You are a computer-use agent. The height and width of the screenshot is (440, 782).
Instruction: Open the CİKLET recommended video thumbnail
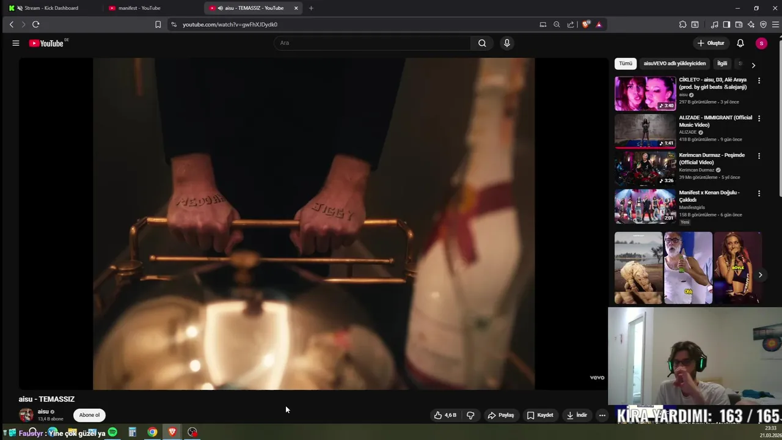click(645, 94)
